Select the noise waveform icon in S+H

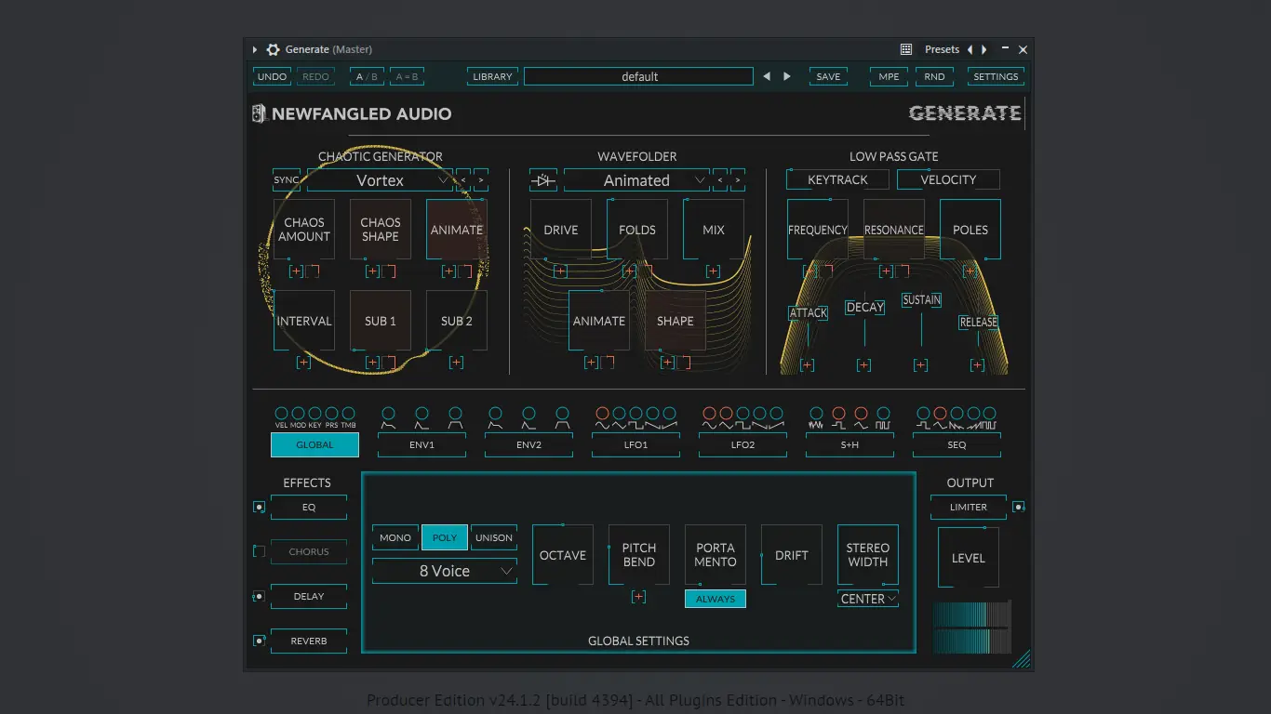817,416
